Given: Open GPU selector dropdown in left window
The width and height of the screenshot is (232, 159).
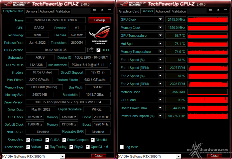Looking at the screenshot, I should 62,156.
